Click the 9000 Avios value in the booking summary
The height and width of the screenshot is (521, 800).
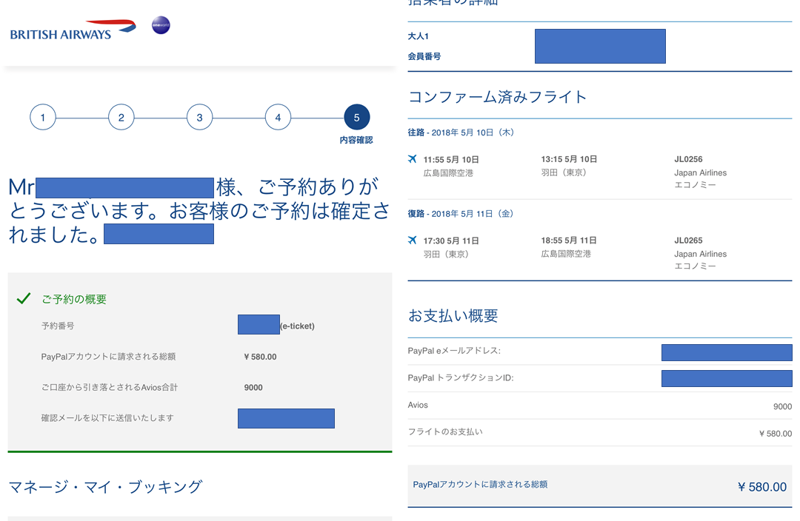(x=253, y=388)
